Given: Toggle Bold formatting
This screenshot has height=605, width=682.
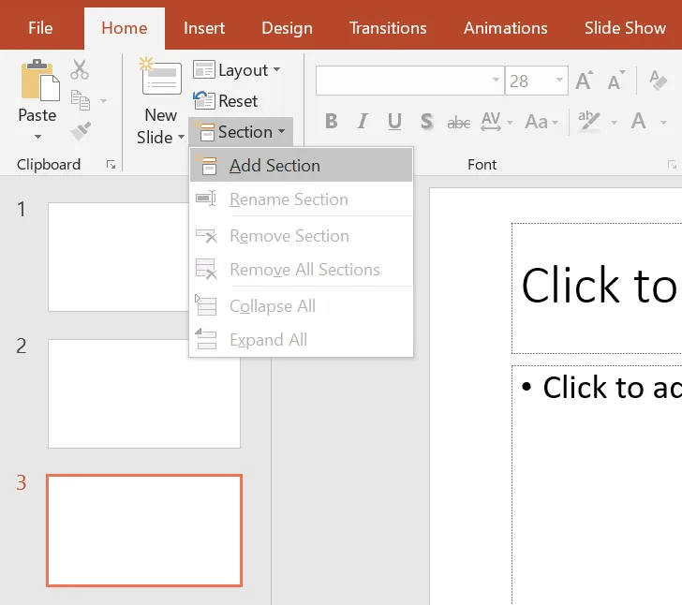Looking at the screenshot, I should click(332, 122).
